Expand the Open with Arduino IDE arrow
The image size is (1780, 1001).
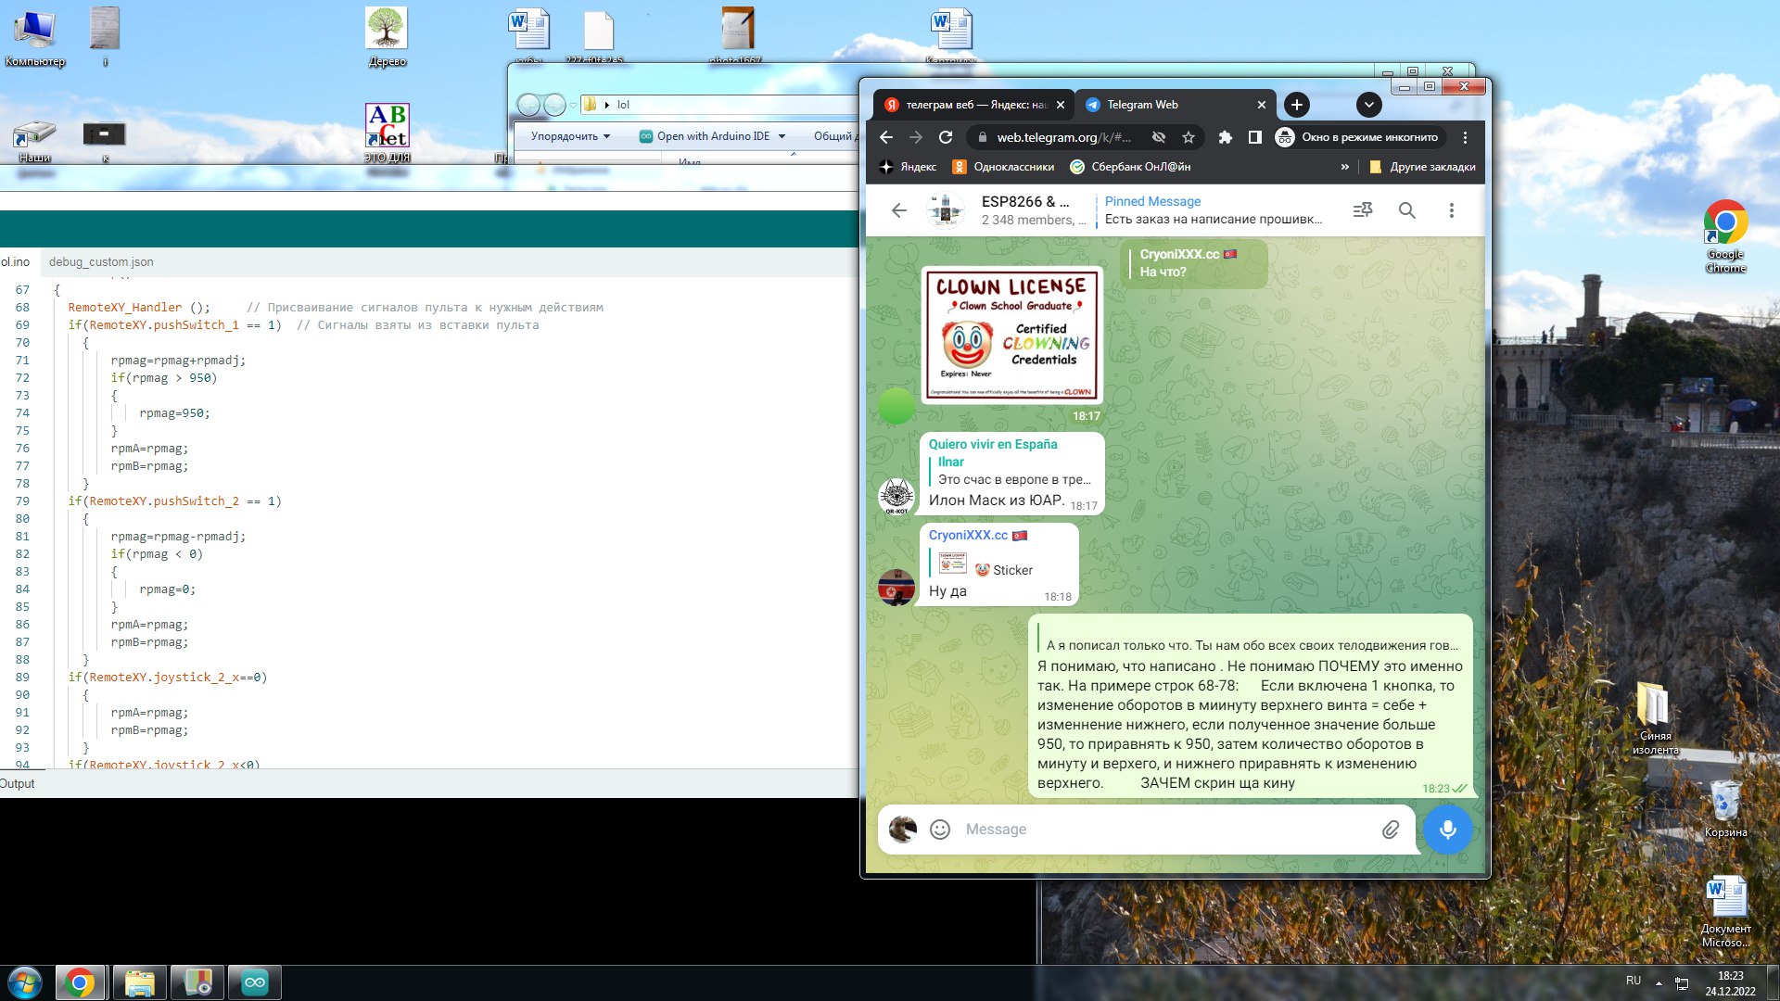(782, 136)
